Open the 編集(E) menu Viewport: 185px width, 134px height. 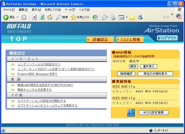(23, 10)
